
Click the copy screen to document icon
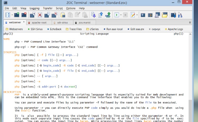[47, 15]
